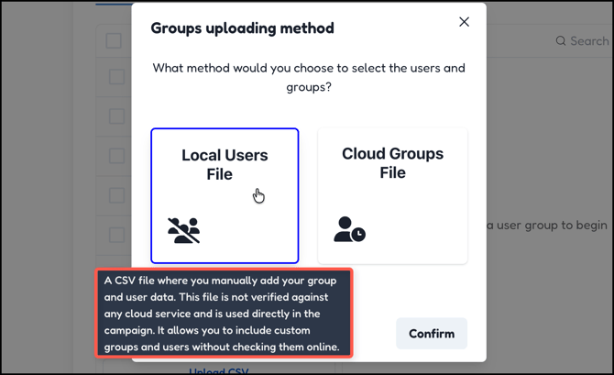Image resolution: width=614 pixels, height=375 pixels.
Task: Toggle the header select-all checkbox
Action: coord(114,41)
